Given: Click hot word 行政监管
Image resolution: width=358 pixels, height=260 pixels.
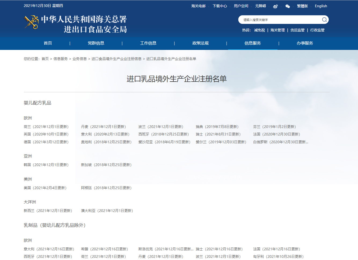Looking at the screenshot, I should 317,30.
